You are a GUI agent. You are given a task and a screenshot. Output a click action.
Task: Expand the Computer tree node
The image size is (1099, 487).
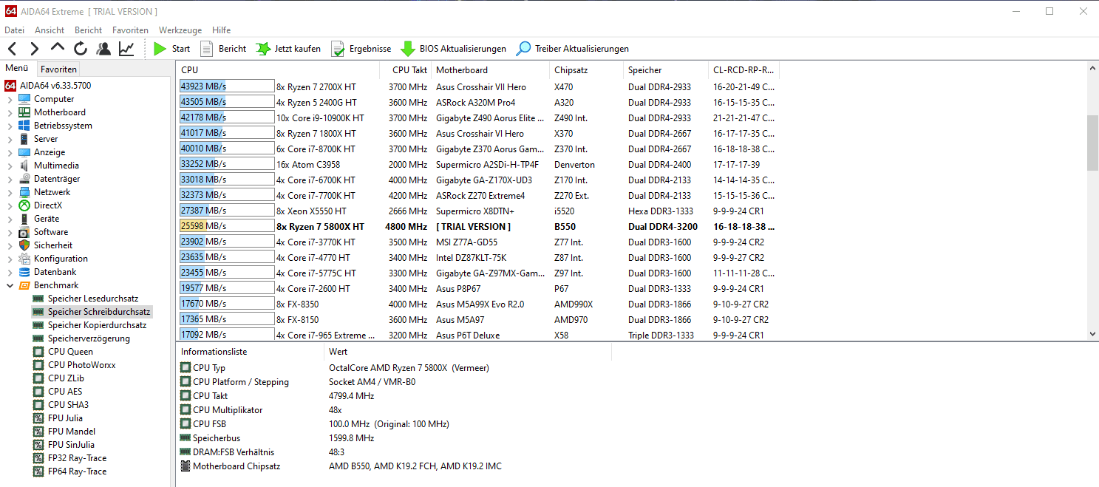[x=10, y=99]
